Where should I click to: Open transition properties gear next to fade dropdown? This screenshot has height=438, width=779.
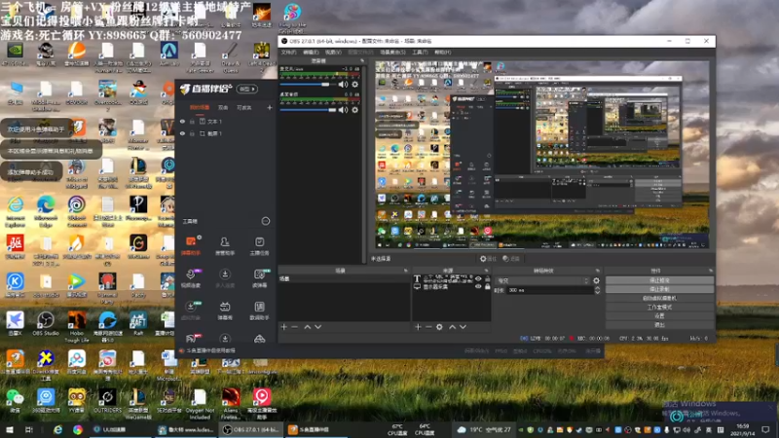[596, 280]
